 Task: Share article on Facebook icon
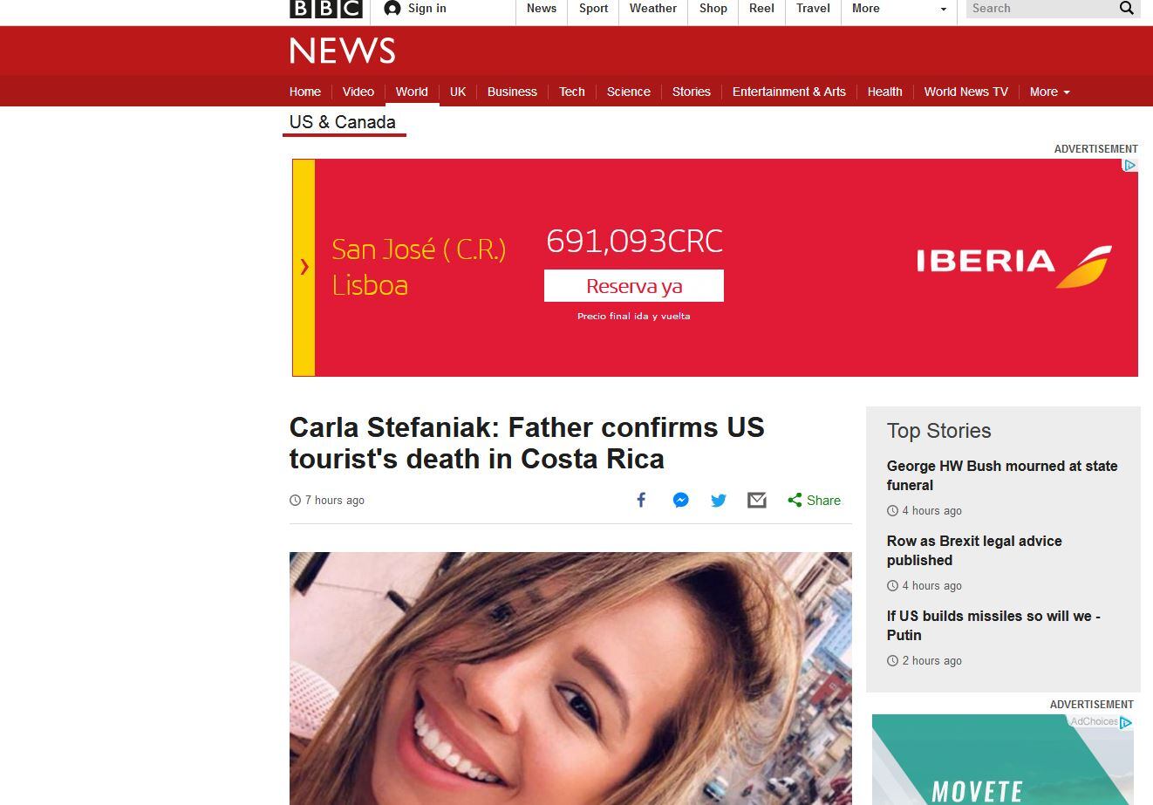[x=641, y=500]
